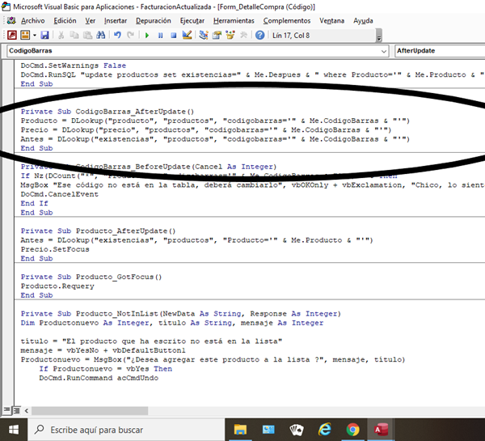Save the project with the floppy disk icon

coord(44,35)
